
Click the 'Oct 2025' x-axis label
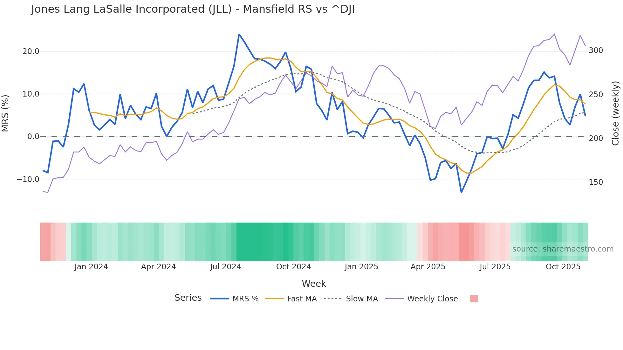(x=563, y=267)
